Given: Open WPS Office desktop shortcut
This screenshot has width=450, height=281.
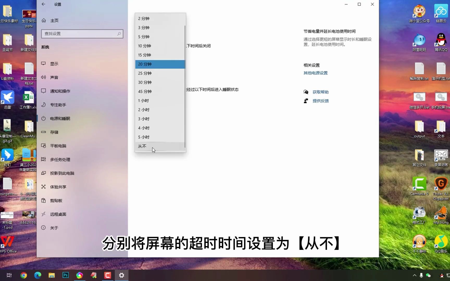Looking at the screenshot, I should click(8, 245).
